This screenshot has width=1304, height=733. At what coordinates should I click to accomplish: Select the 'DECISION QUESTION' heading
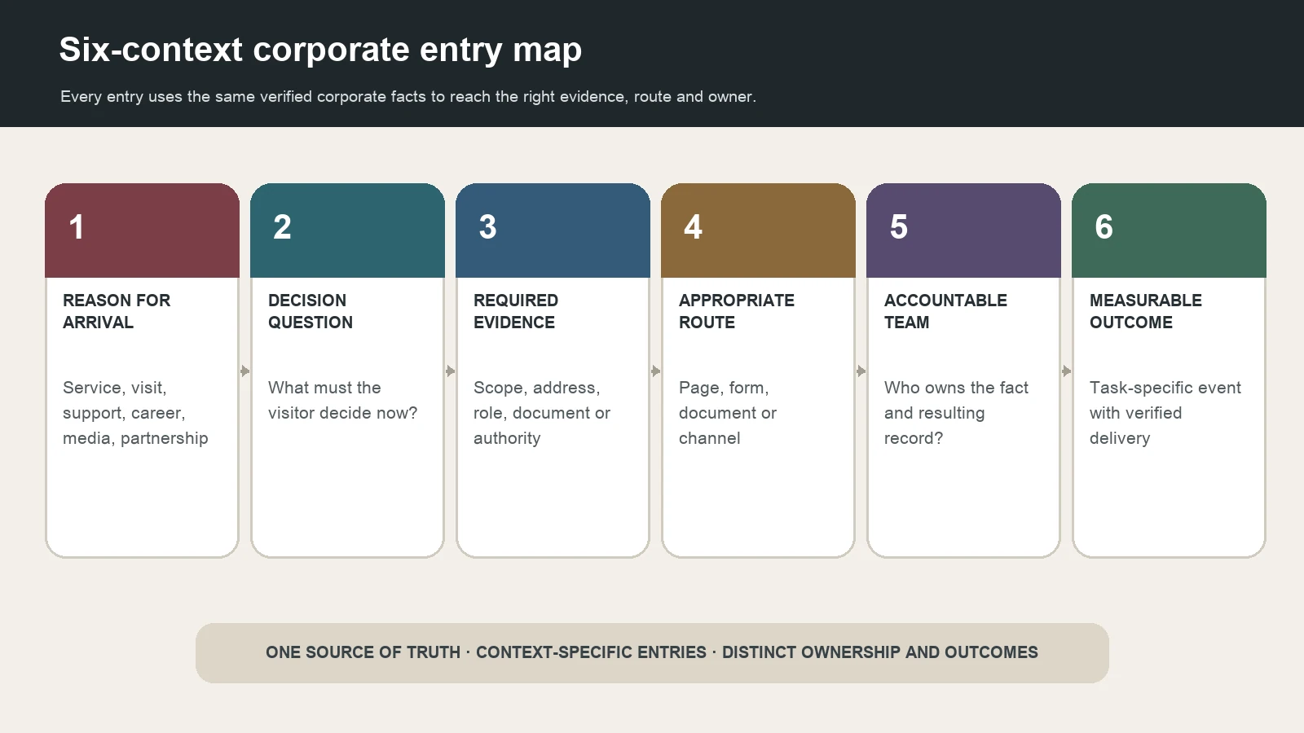(x=311, y=311)
